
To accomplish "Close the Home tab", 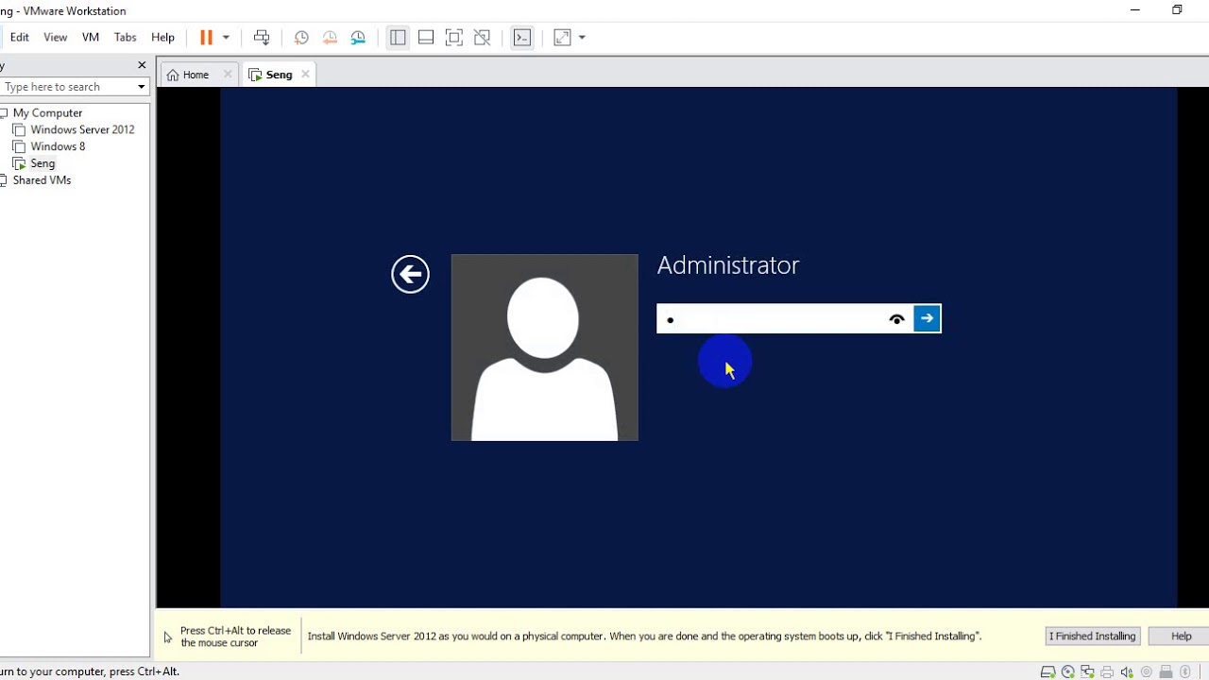I will pos(228,75).
